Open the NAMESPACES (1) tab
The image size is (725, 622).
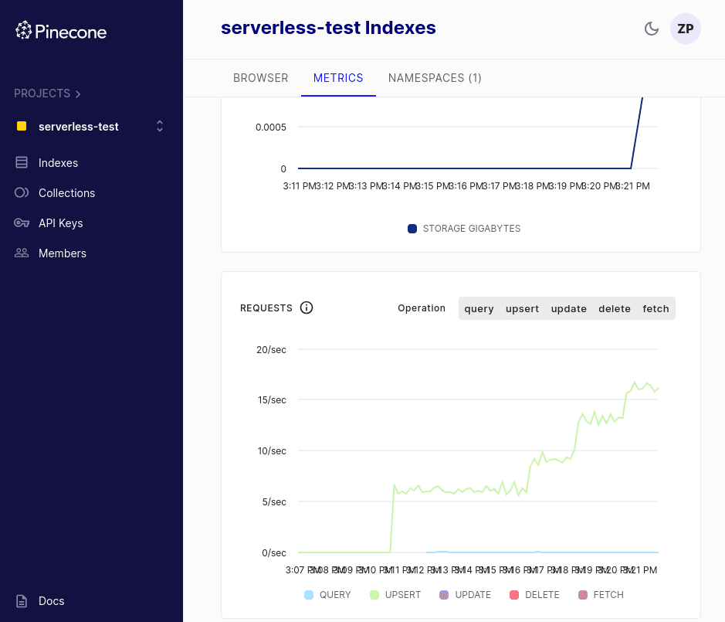(x=435, y=77)
